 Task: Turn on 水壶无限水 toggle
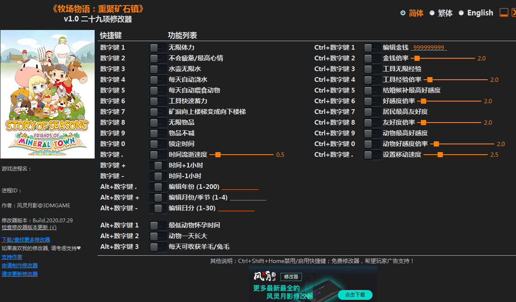tap(158, 69)
